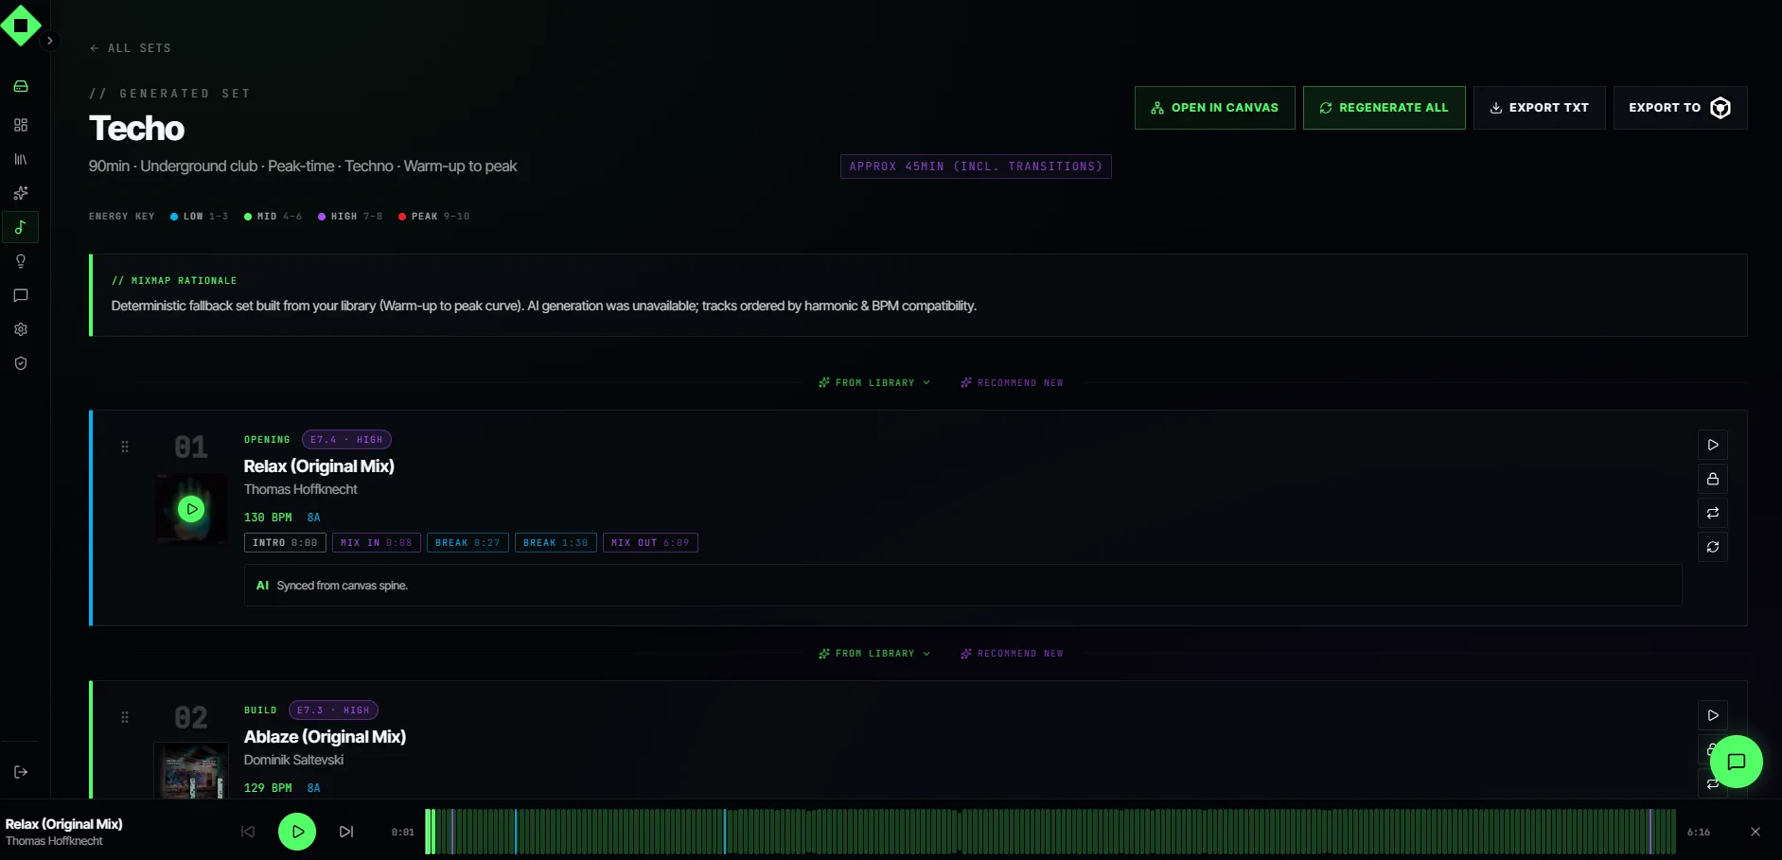Screen dimensions: 1782x860
Task: Open the inbox tray sidebar icon
Action: click(x=21, y=86)
